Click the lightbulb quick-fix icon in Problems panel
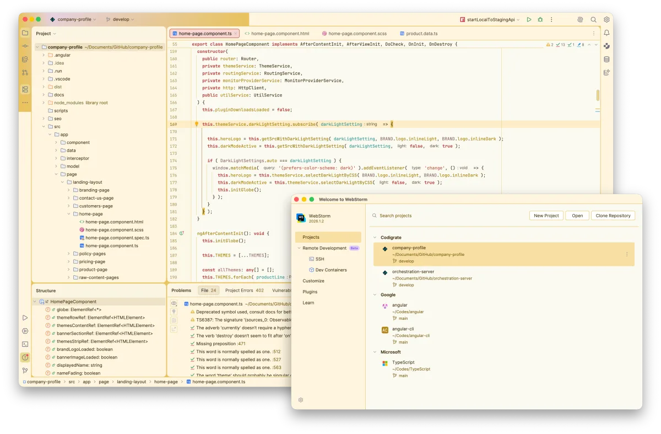Viewport: 661px width, 434px height. pyautogui.click(x=174, y=312)
